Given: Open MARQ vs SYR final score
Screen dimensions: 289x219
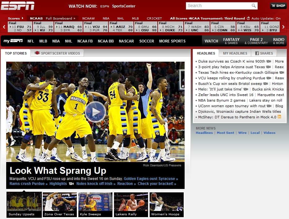Looking at the screenshot, I should [68, 27].
